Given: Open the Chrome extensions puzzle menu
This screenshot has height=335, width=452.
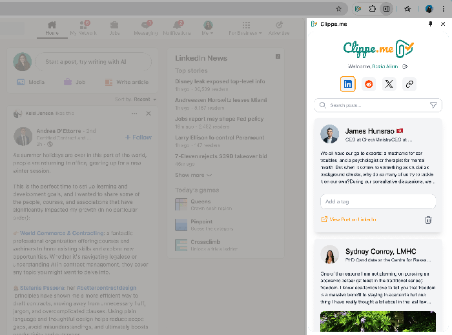Looking at the screenshot, I should 373,9.
